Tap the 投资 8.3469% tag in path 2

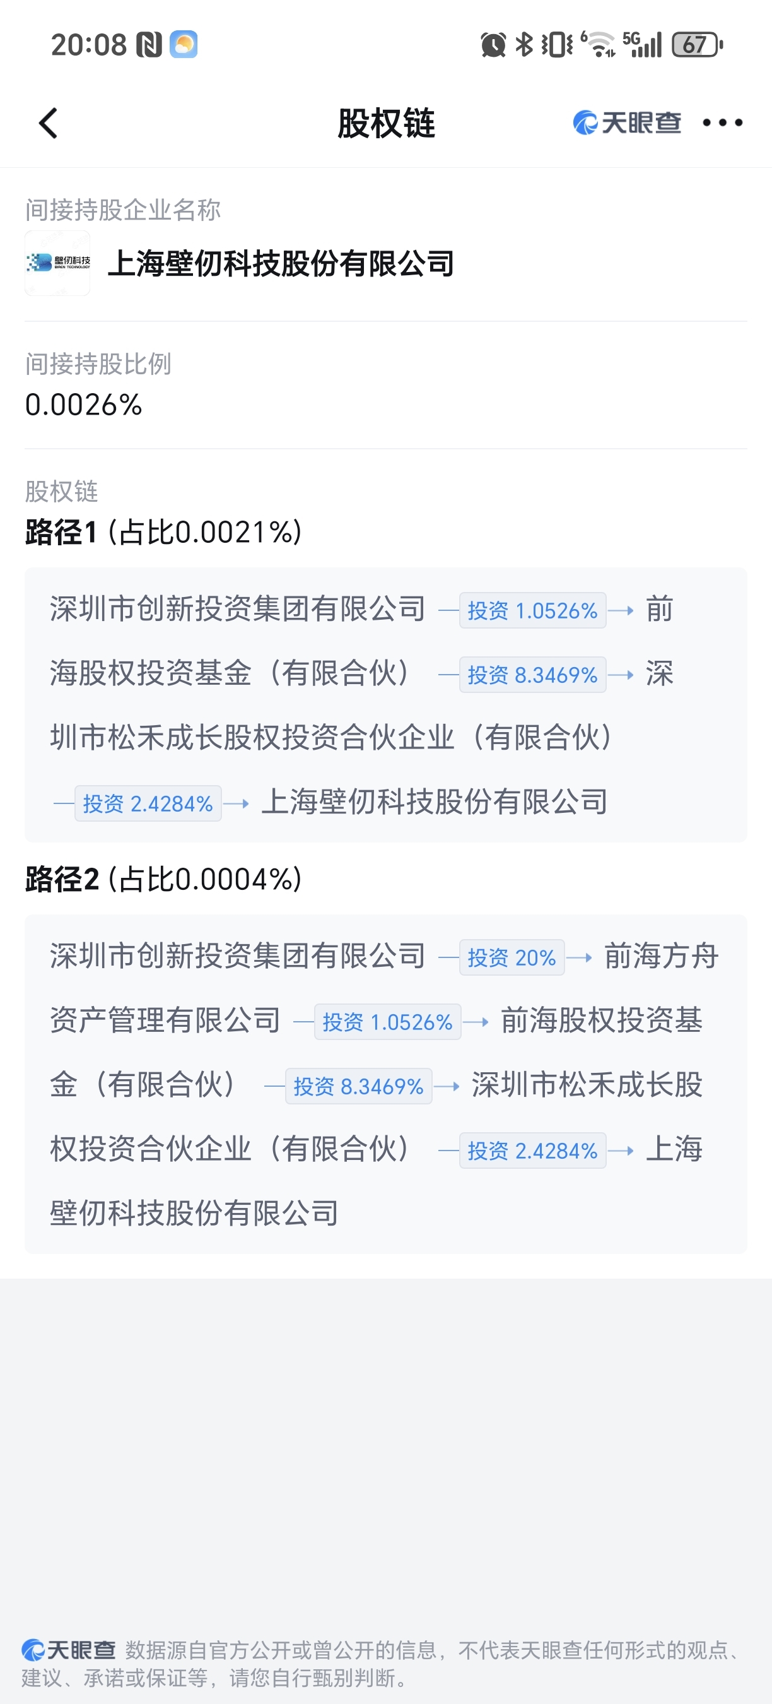pos(358,1086)
